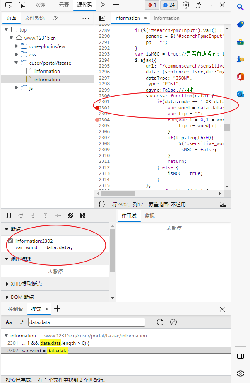Pause script execution
250x383 pixels.
(8, 216)
